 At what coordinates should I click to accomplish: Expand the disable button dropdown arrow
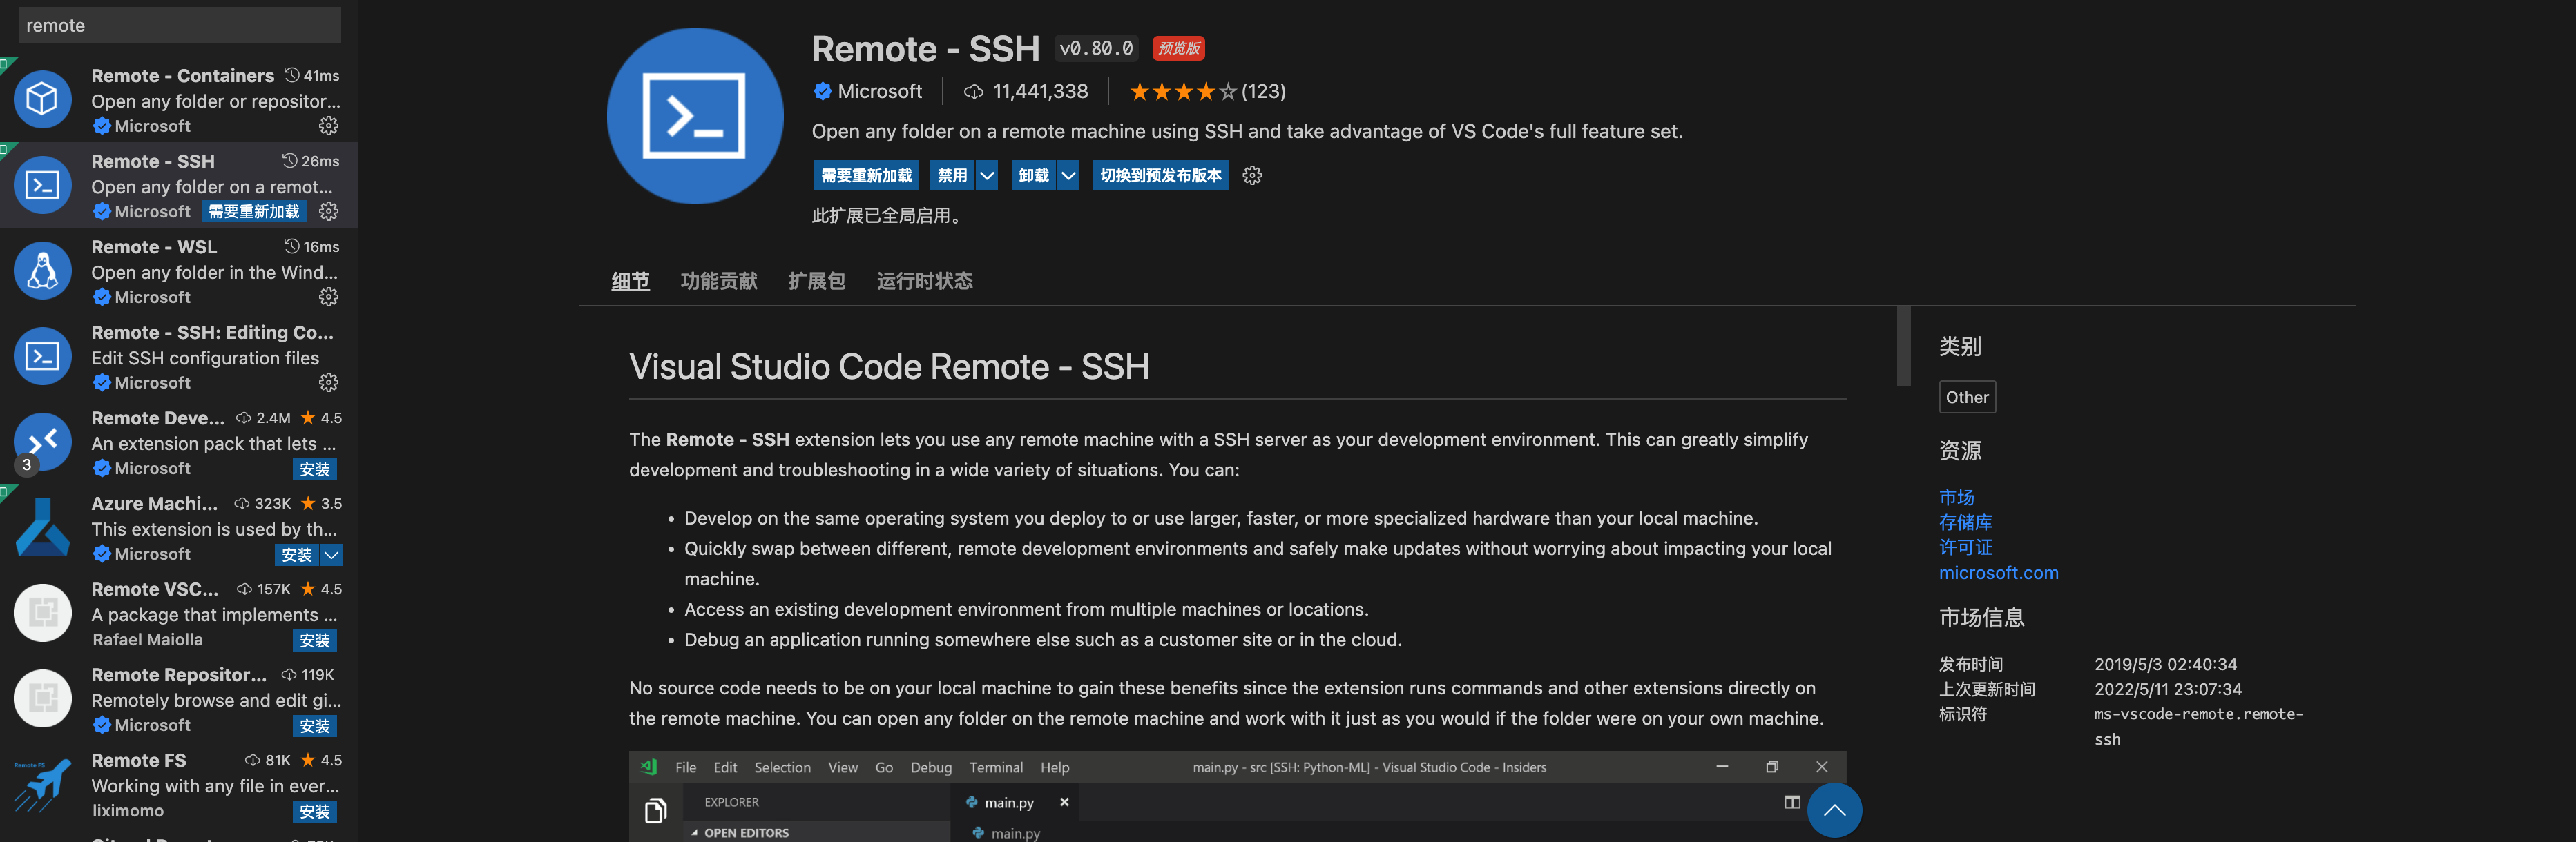[987, 176]
